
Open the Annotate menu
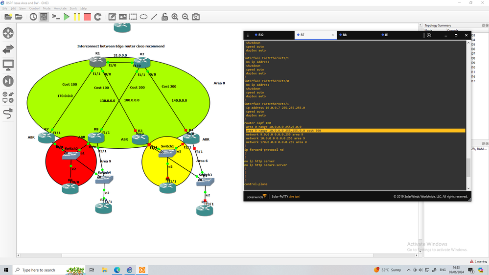pos(60,8)
